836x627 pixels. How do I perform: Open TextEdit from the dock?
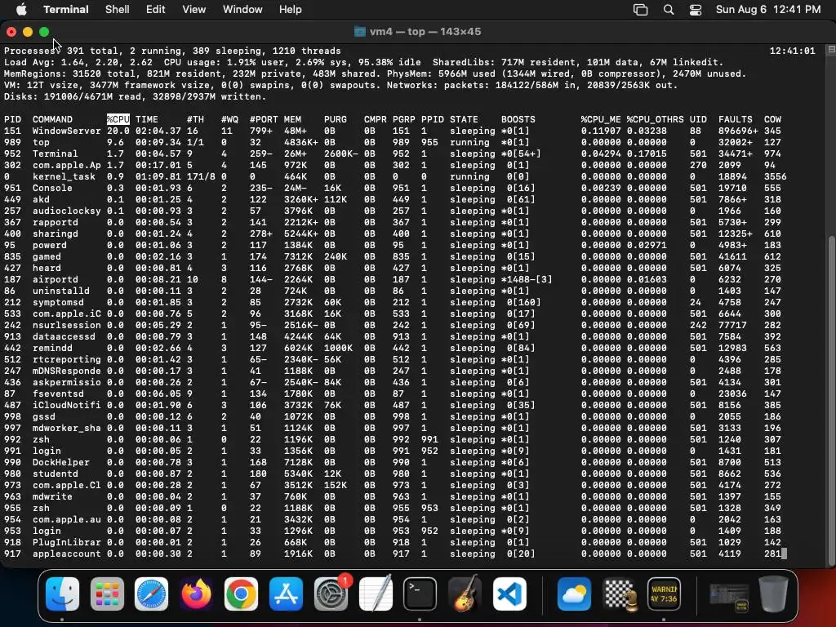point(376,594)
